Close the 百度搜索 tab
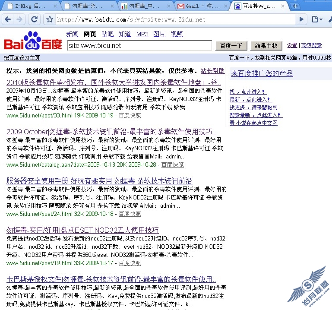 [283, 6]
